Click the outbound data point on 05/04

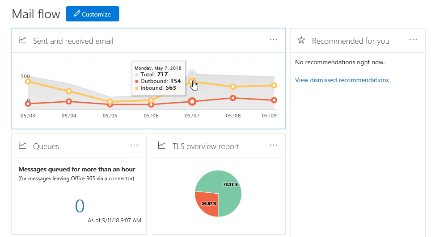point(69,101)
